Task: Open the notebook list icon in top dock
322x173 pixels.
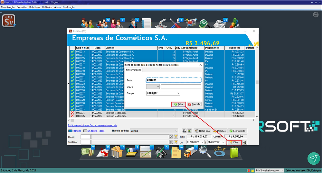Action: [x=147, y=23]
